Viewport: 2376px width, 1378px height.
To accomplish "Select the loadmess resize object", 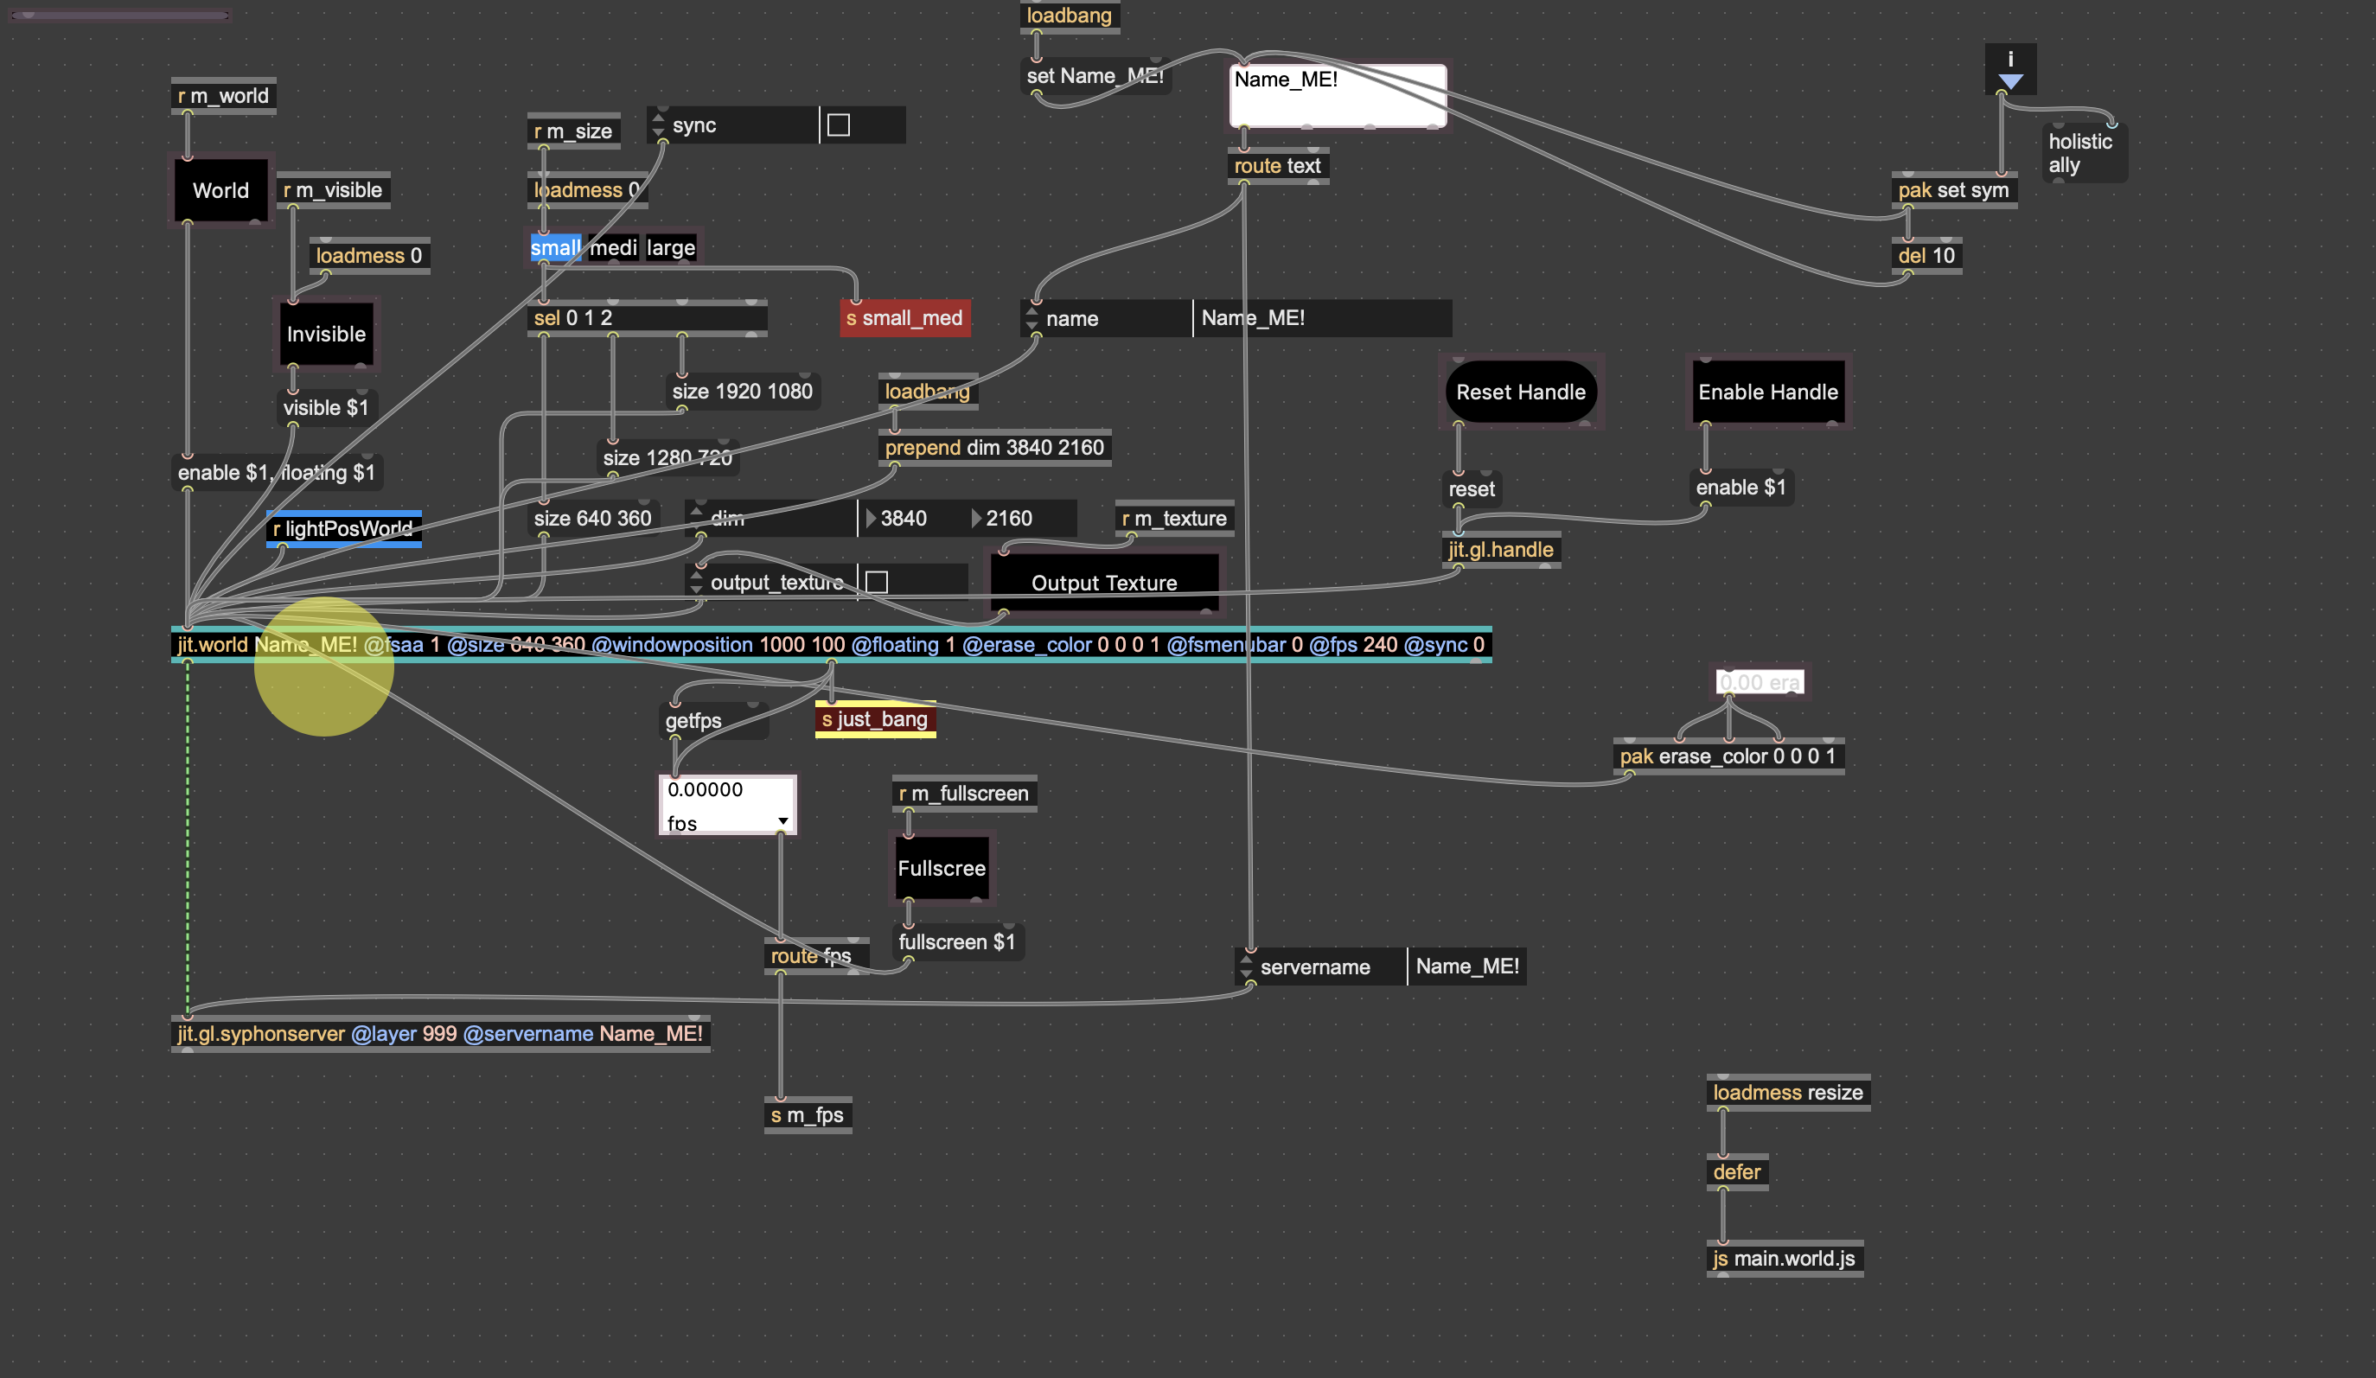I will point(1788,1094).
